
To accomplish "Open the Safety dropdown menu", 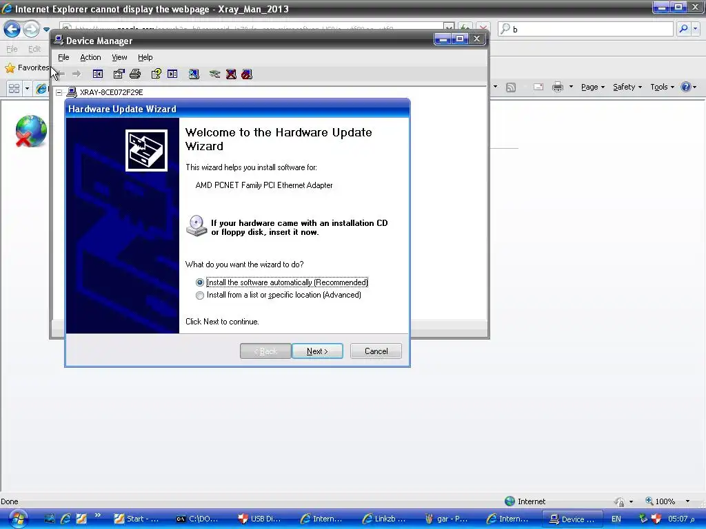I will [x=627, y=87].
